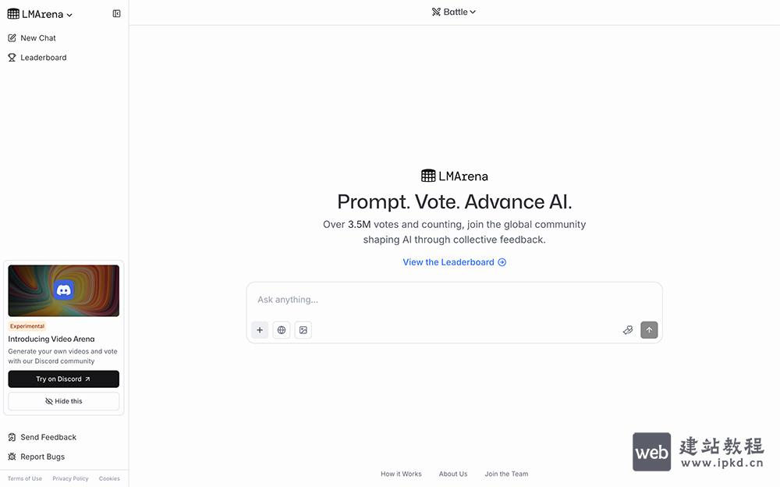Screen dimensions: 780x487
Task: Click the Introducing Video Arena heading
Action: pyautogui.click(x=51, y=339)
